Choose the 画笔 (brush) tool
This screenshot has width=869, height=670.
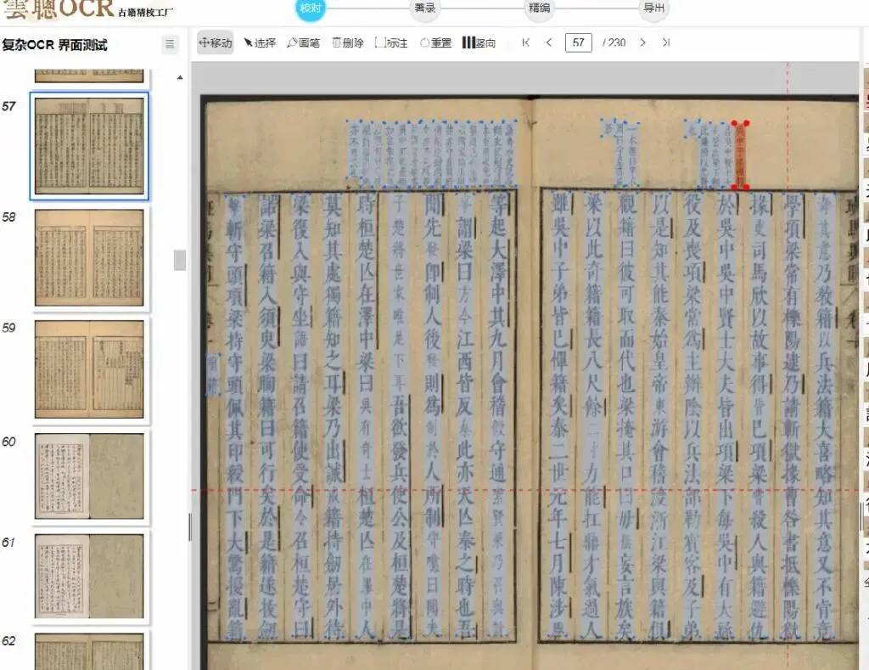tap(304, 42)
